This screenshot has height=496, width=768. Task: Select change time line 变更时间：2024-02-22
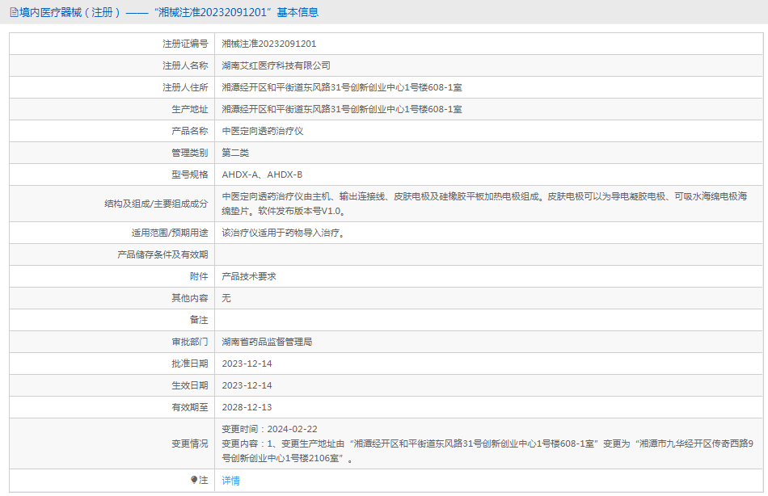269,429
